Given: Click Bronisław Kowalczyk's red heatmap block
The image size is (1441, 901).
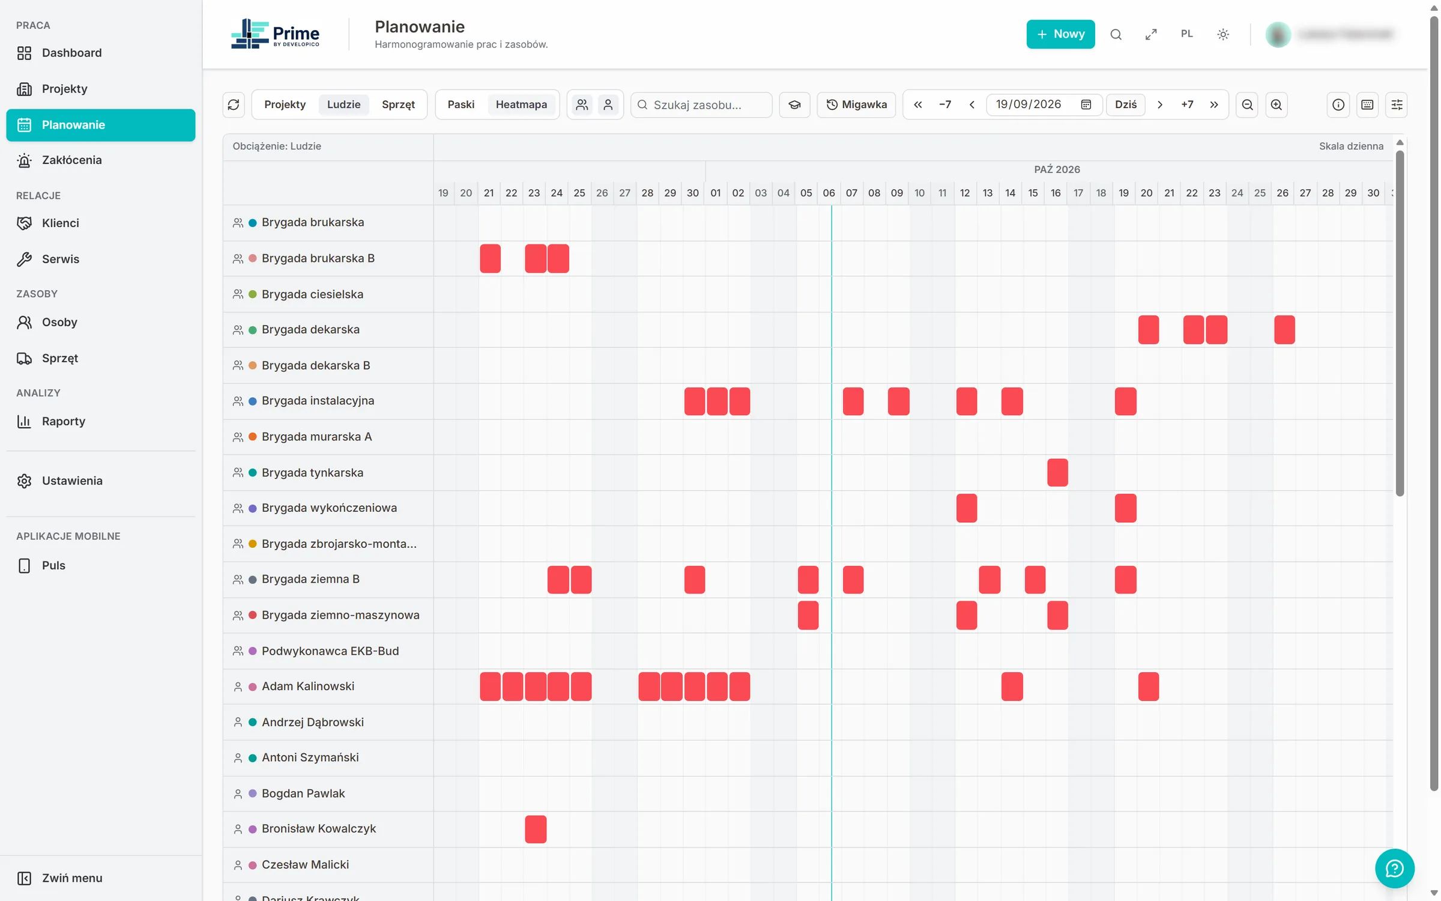Looking at the screenshot, I should [536, 829].
